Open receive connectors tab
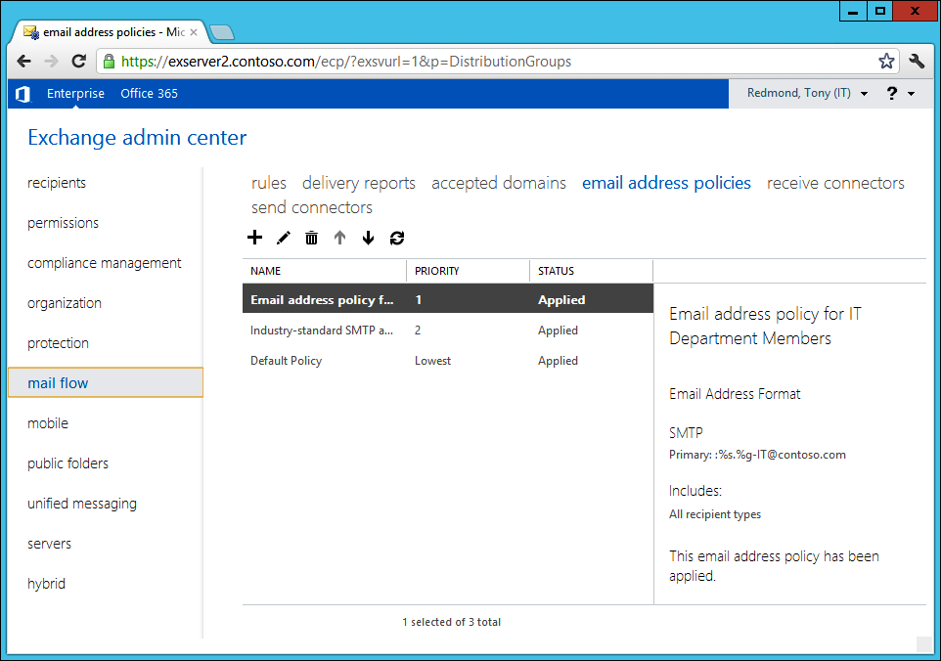 coord(835,183)
